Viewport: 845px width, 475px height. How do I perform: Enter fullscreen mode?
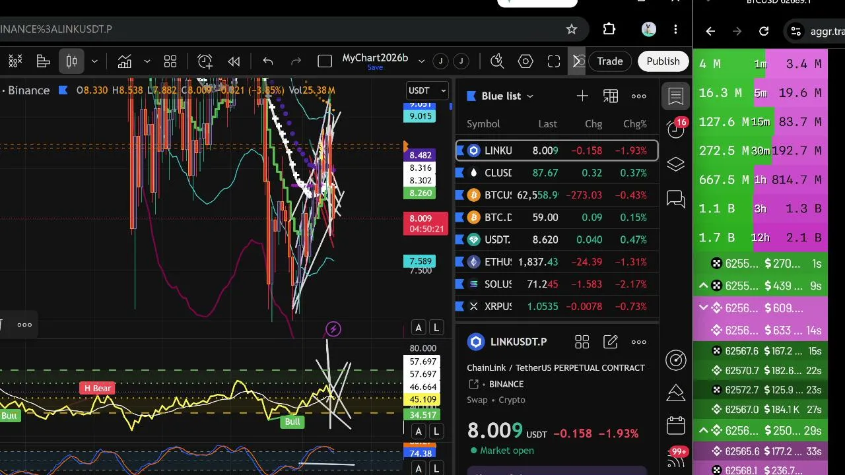click(554, 61)
